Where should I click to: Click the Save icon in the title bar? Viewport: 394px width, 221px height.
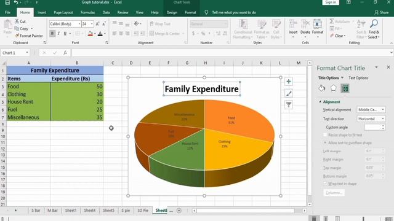(x=7, y=2)
